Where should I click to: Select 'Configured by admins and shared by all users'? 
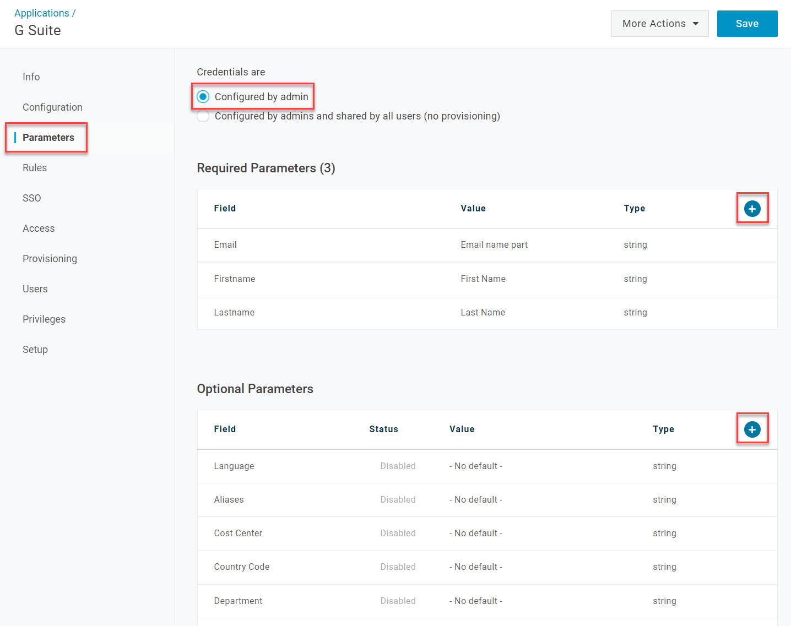click(203, 116)
